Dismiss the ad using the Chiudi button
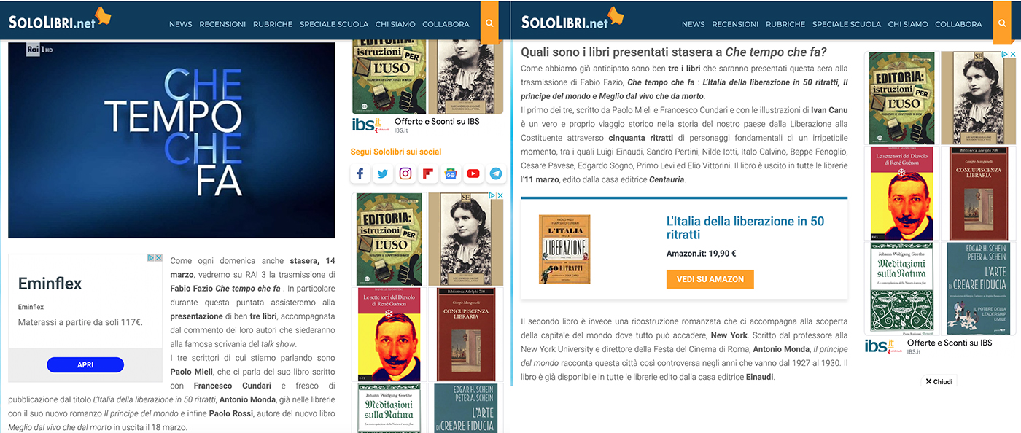The width and height of the screenshot is (1021, 433). click(939, 381)
